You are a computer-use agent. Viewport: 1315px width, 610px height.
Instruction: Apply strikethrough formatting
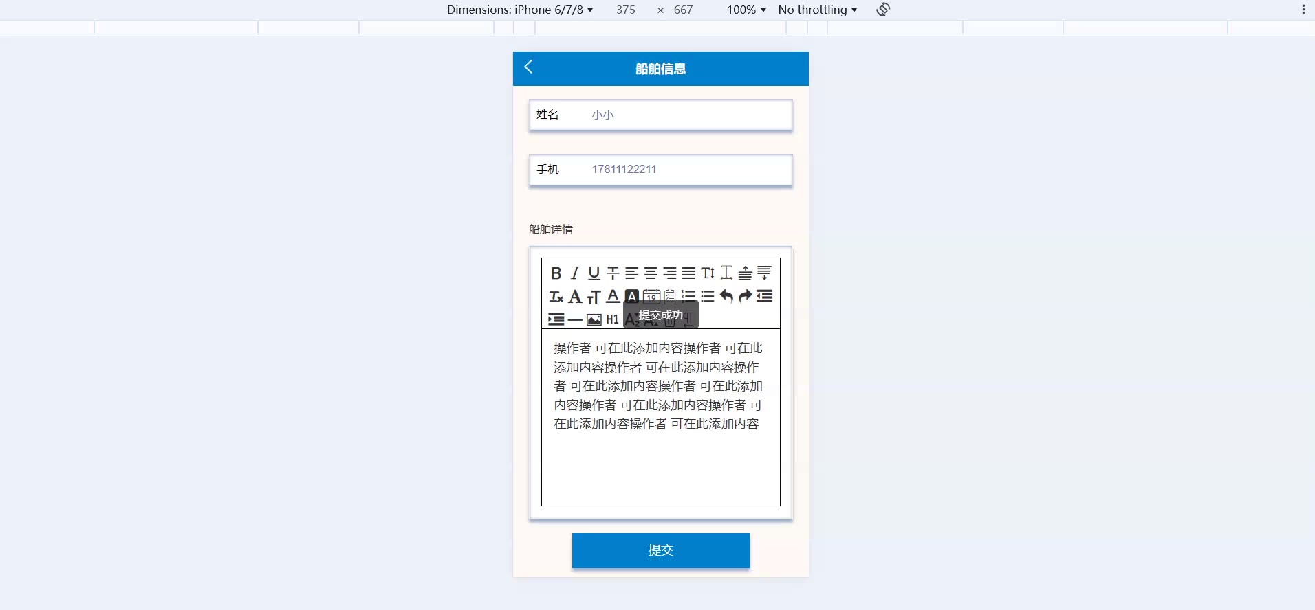[613, 273]
